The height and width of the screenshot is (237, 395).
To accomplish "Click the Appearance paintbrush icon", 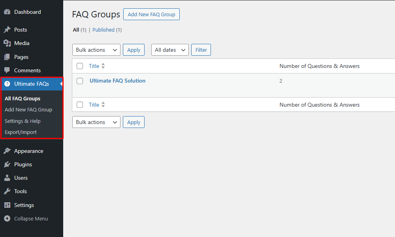I will (7, 151).
